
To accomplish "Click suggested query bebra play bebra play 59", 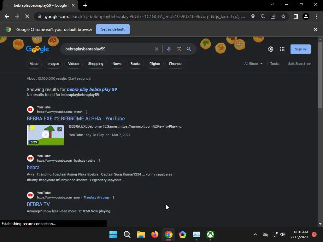I will [x=92, y=89].
